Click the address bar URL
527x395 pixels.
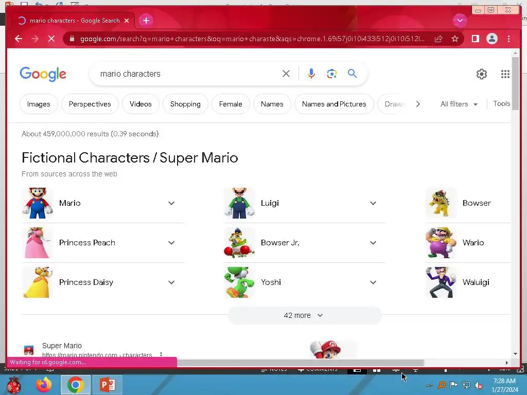click(x=252, y=39)
